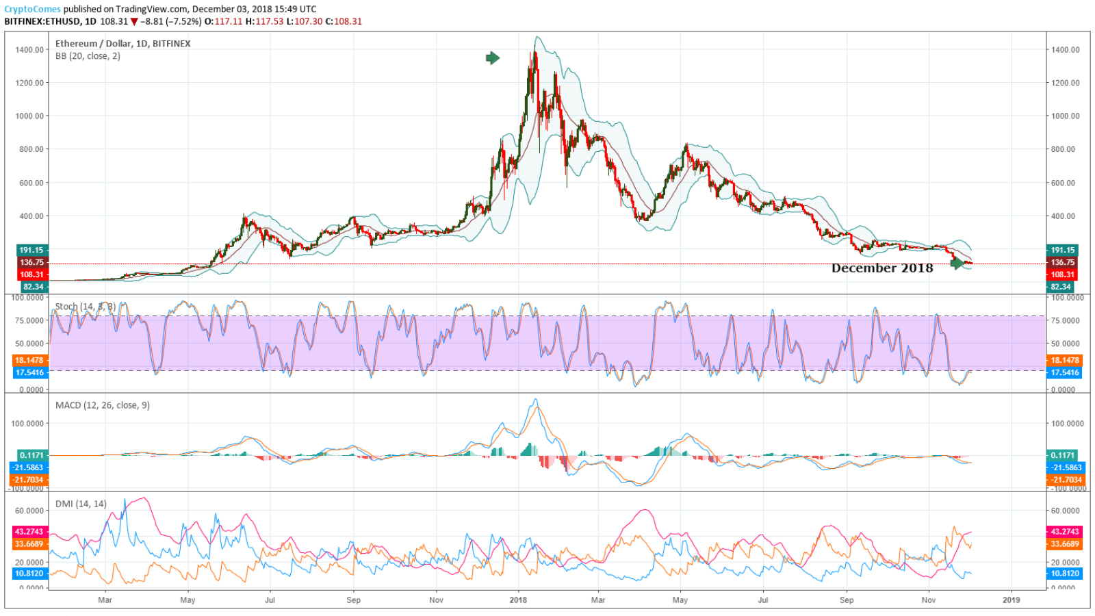Click the 800.00 tick on left price axis

pos(30,149)
